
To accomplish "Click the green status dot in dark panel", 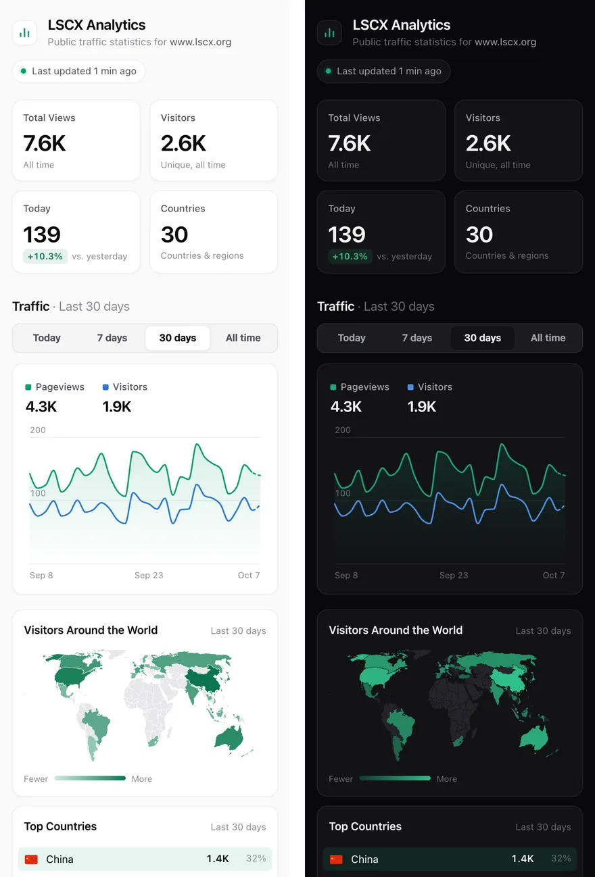I will pyautogui.click(x=329, y=71).
